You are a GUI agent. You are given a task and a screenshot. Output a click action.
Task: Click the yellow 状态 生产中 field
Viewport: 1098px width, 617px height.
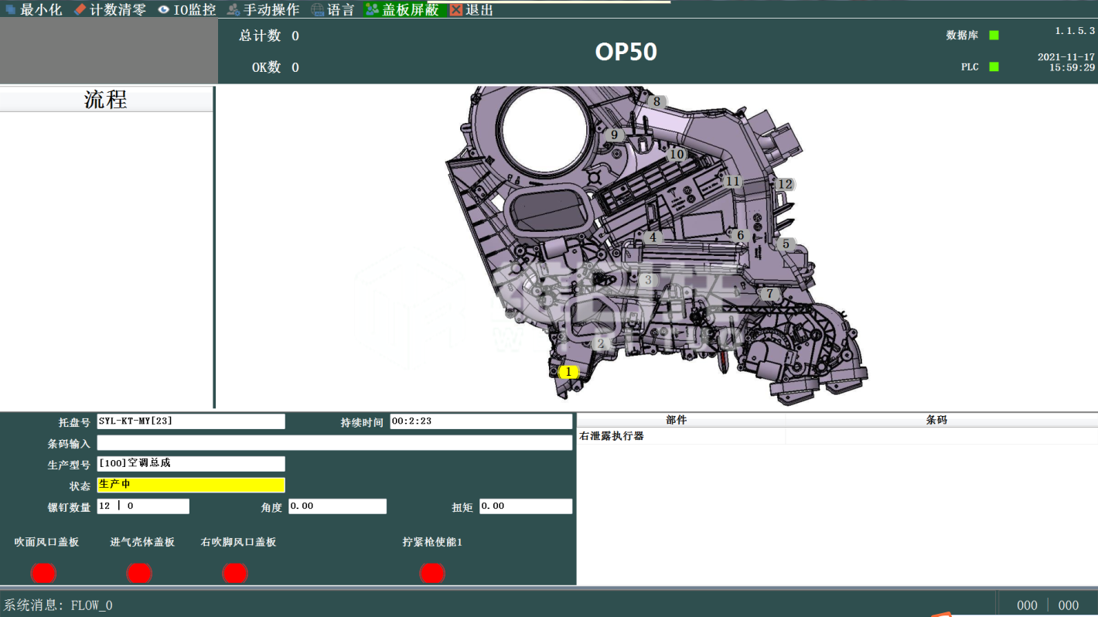[x=190, y=485]
